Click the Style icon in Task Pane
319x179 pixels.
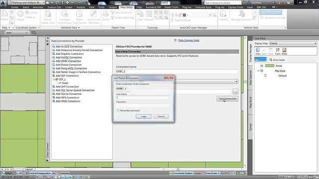(264, 51)
